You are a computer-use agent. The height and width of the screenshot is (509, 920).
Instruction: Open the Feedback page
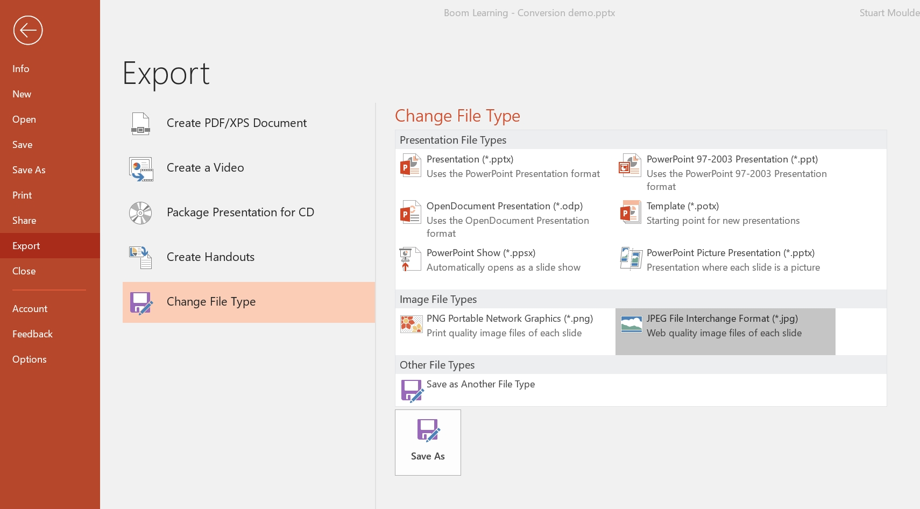50,334
